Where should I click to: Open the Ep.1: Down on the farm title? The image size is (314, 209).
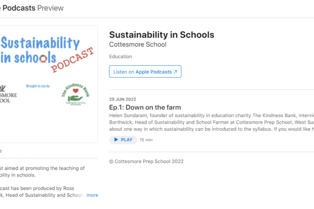point(145,107)
